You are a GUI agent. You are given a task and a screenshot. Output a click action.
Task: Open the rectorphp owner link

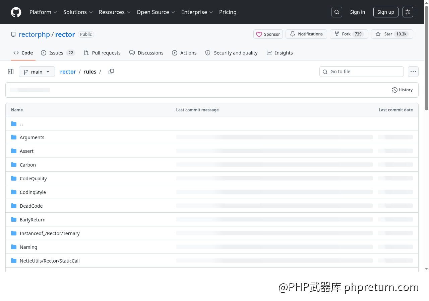click(x=34, y=34)
